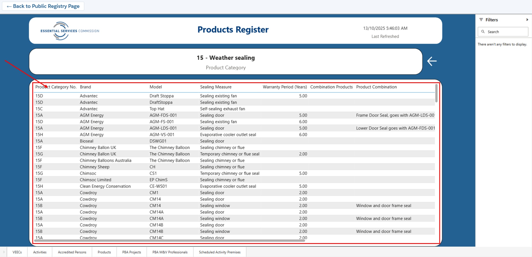532x257 pixels.
Task: Sort by Warranty Period (Years) header
Action: (285, 87)
